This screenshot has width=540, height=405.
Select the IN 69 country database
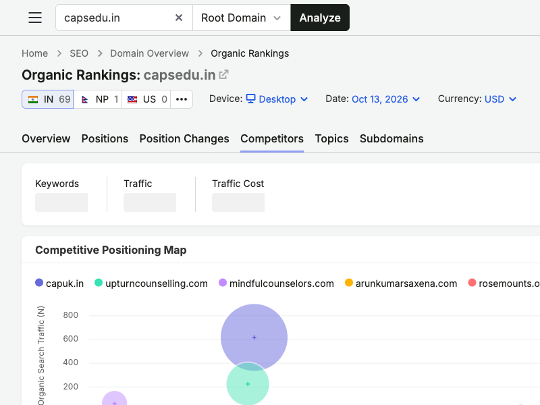48,99
